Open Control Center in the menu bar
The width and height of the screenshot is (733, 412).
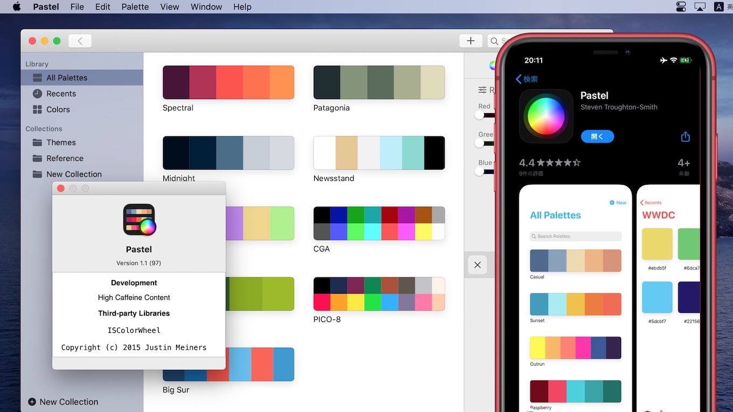[x=681, y=6]
